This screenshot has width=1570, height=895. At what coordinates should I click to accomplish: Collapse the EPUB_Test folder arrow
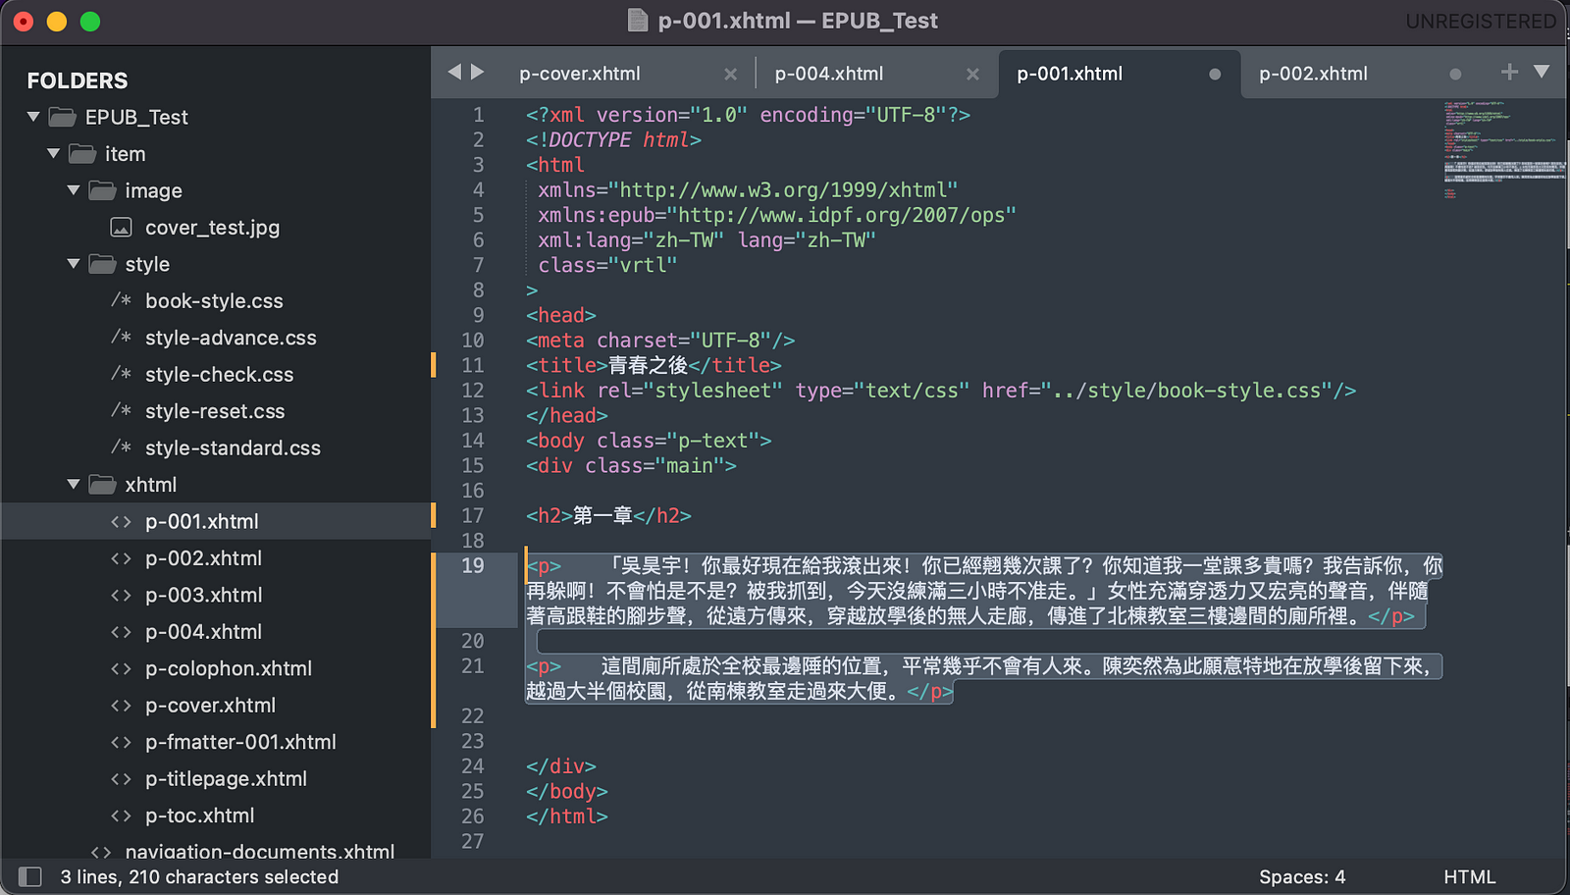click(x=33, y=117)
